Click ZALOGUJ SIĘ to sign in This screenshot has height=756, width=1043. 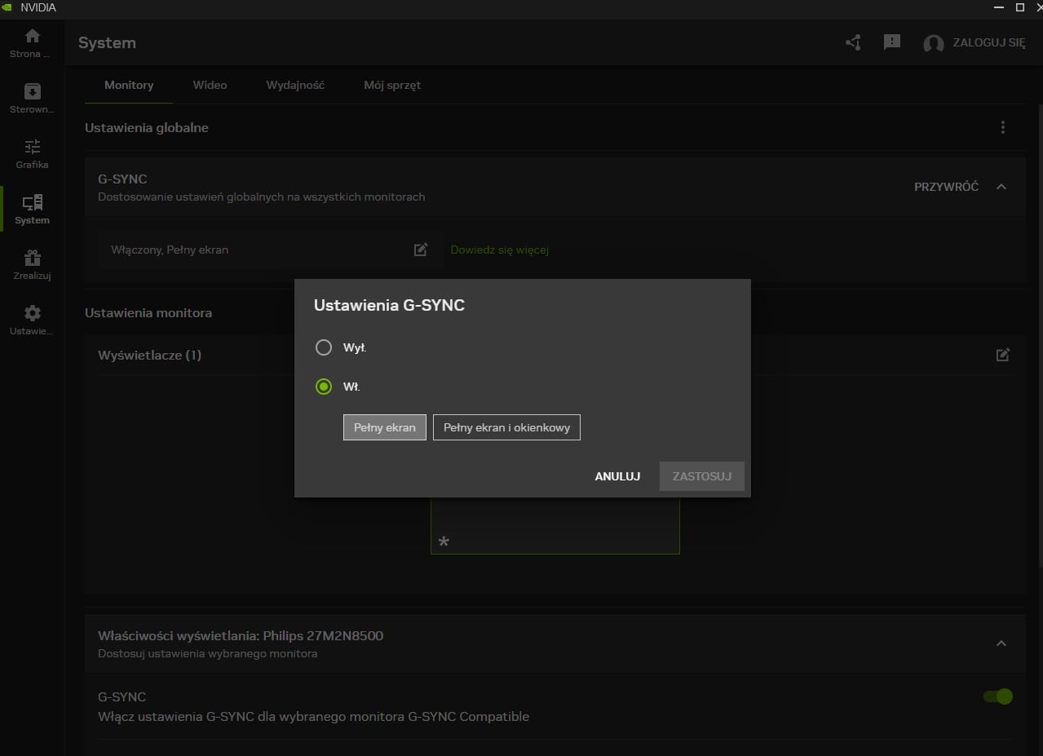tap(988, 42)
